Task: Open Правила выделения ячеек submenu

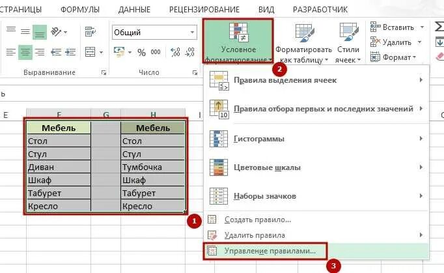Action: tap(316, 80)
